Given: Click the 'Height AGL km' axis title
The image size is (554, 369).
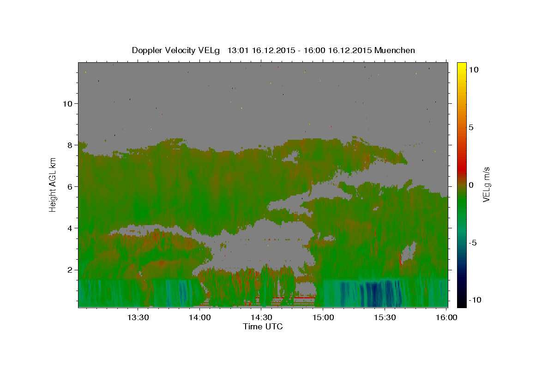Looking at the screenshot, I should [53, 184].
